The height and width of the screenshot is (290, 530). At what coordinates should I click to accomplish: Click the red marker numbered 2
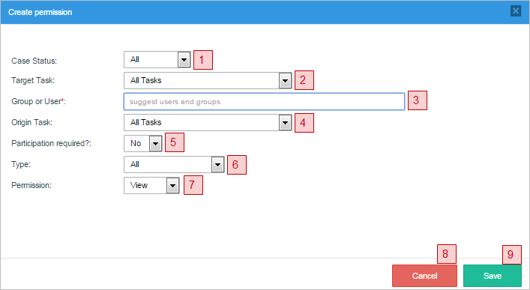click(304, 80)
